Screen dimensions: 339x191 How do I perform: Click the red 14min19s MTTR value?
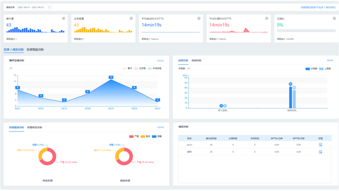219,25
